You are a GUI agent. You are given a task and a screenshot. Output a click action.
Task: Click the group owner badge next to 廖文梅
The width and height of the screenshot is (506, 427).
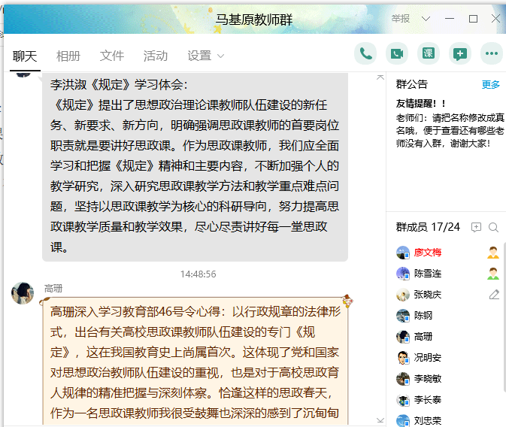click(493, 253)
